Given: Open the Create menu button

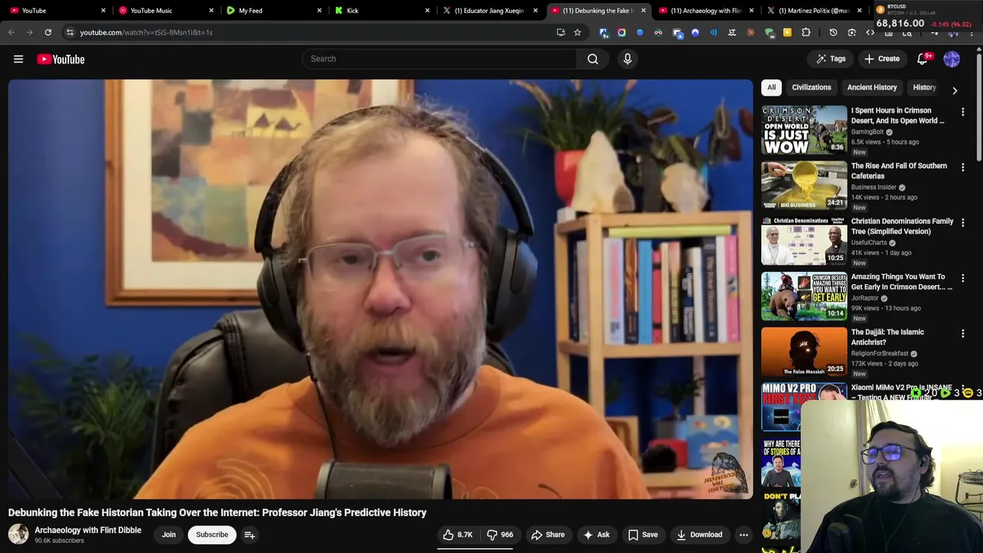Looking at the screenshot, I should click(882, 59).
